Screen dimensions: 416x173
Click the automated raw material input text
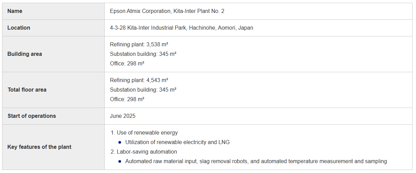point(160,161)
